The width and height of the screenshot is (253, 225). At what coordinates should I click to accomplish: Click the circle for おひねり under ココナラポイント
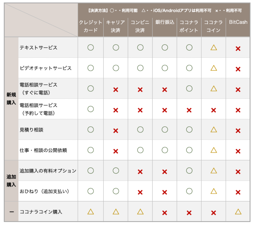(x=189, y=191)
